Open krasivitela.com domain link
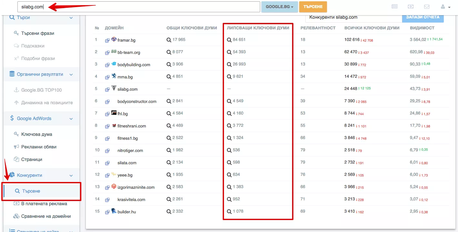 131,200
